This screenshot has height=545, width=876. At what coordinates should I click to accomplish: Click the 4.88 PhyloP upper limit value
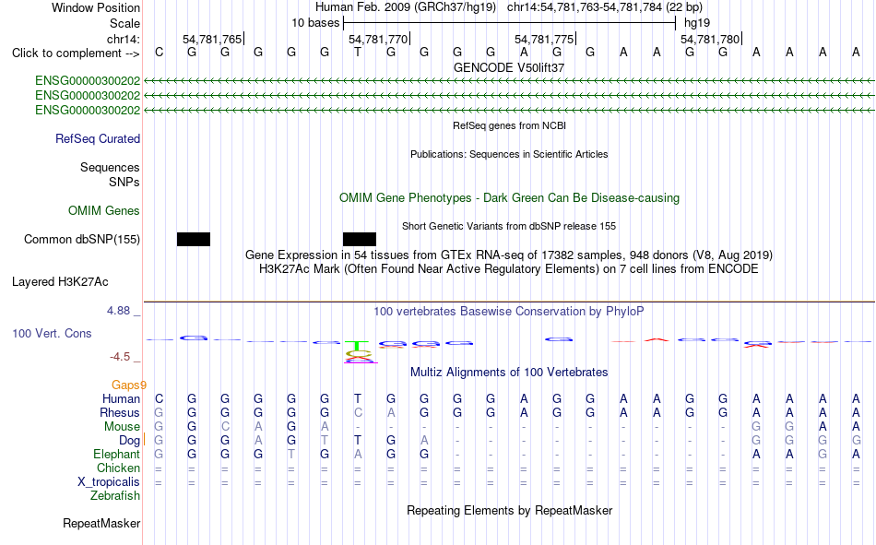point(118,311)
